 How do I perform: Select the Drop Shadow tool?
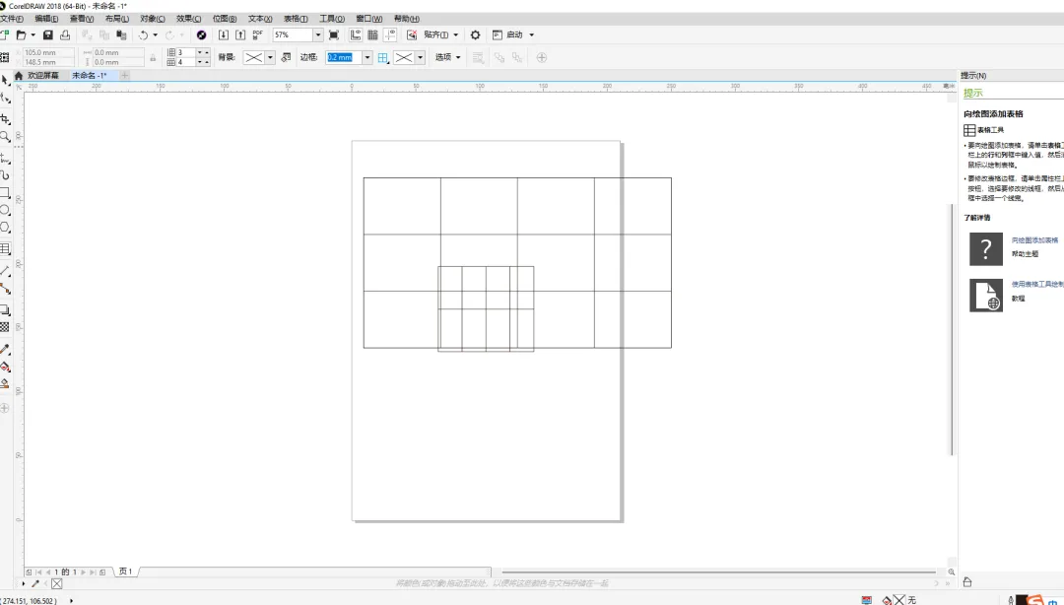click(x=5, y=310)
